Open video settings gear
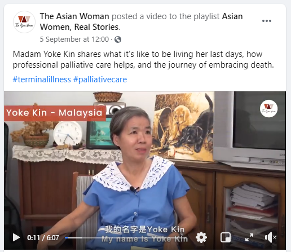The image size is (291, 252). click(201, 237)
